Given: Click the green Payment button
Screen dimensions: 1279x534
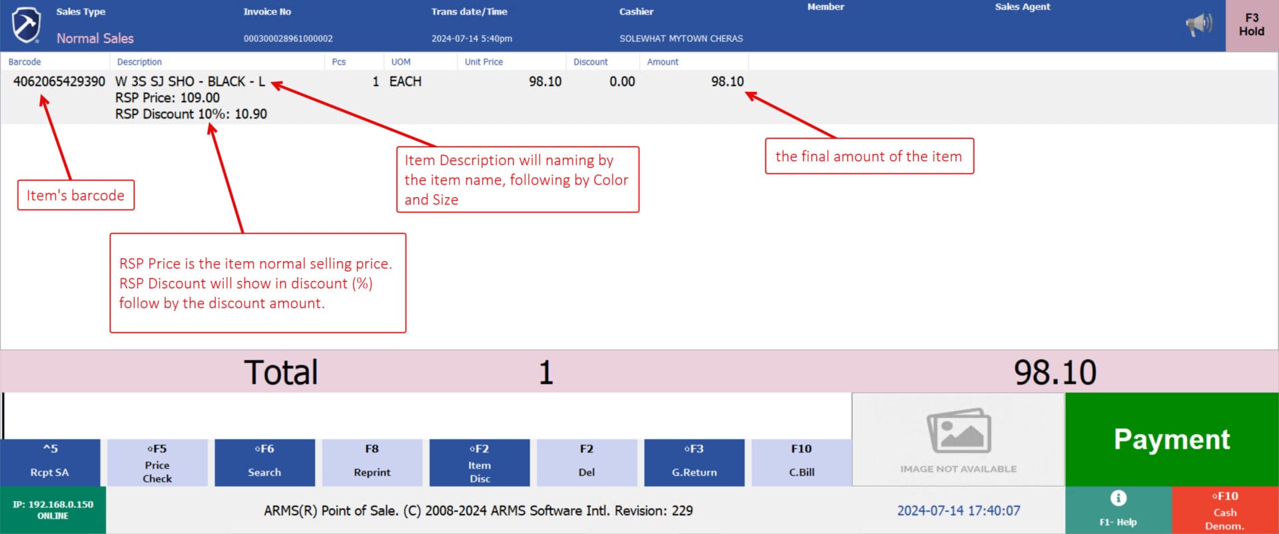Looking at the screenshot, I should [x=1171, y=439].
